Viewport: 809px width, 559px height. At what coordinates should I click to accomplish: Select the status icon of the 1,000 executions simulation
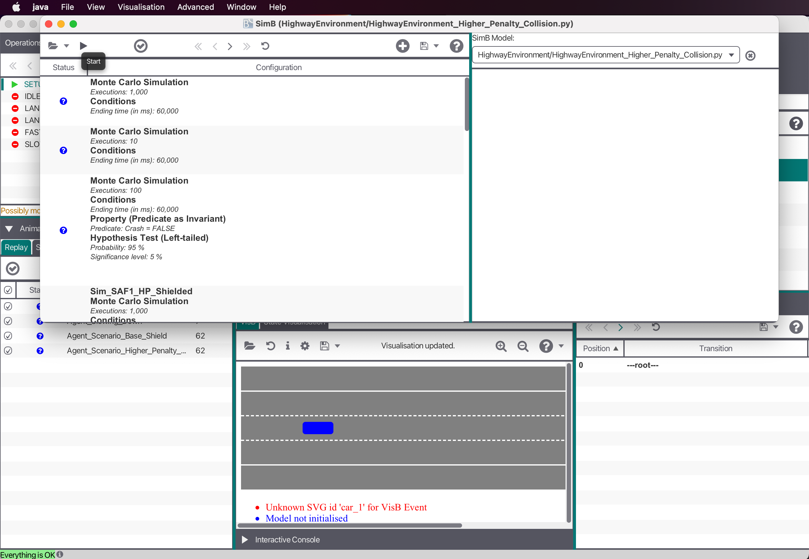pyautogui.click(x=63, y=101)
